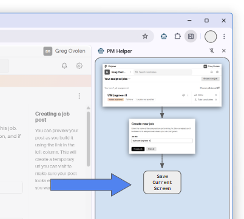Select the assigned jobs screenshot thumbnail
244x219 pixels.
click(162, 85)
